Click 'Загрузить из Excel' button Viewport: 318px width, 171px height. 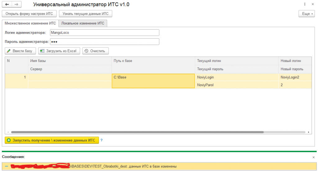59,51
